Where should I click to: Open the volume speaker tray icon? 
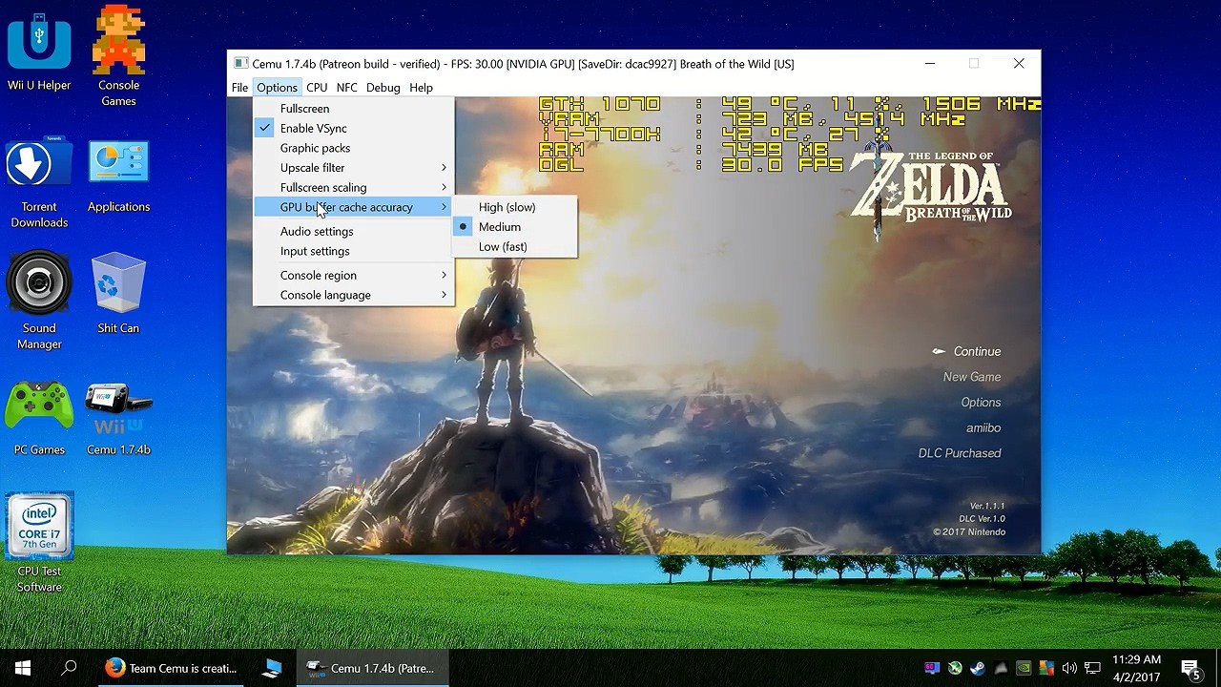click(1069, 668)
